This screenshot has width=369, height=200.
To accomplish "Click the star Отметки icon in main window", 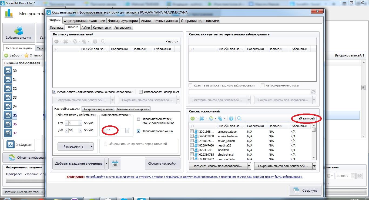I will pyautogui.click(x=26, y=55).
